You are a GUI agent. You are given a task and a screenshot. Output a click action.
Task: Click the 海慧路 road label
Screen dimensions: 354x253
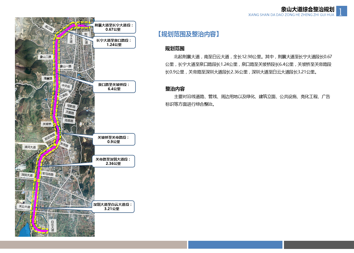(48, 78)
